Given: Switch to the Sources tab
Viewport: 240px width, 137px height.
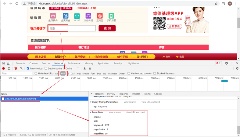Looking at the screenshot, I should coord(46,63).
